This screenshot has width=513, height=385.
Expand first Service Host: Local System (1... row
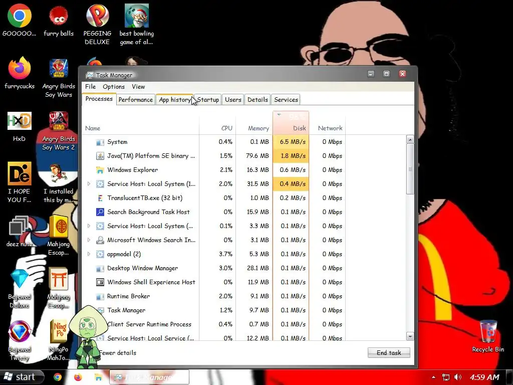click(89, 184)
